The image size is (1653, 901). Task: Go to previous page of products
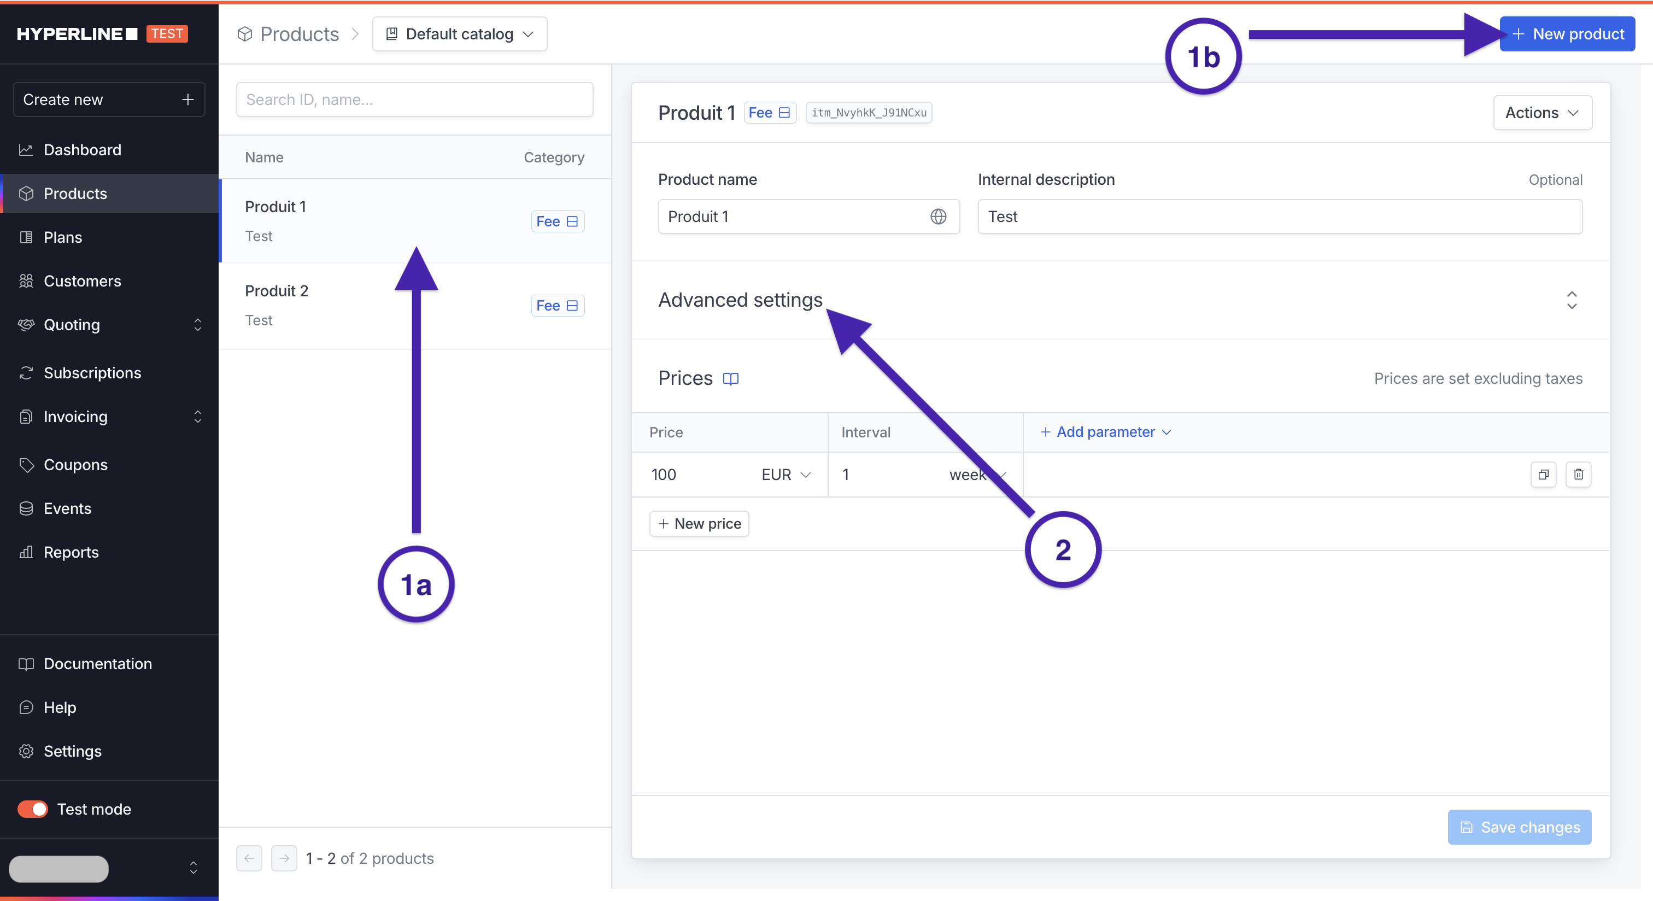(249, 858)
